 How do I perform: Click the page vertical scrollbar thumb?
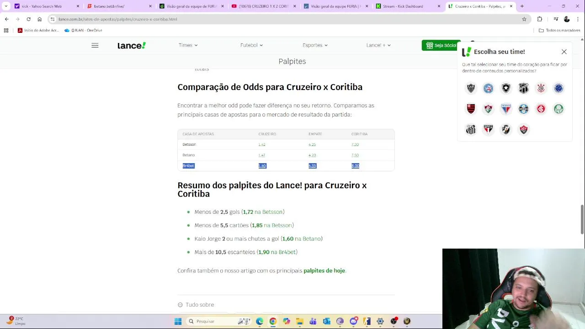[582, 219]
